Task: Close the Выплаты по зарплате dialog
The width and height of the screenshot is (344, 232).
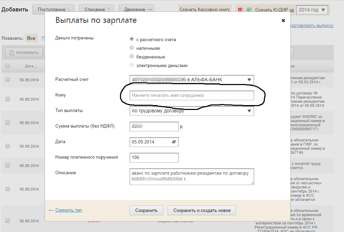Action: click(x=283, y=21)
